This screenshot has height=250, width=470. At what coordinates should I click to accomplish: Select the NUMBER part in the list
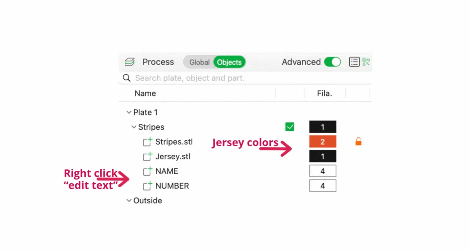[172, 186]
